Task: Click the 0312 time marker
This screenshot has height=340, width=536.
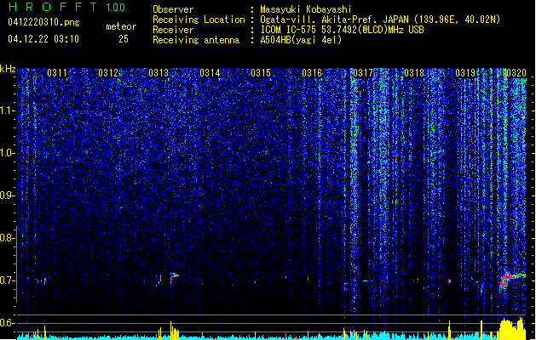Action: 108,73
